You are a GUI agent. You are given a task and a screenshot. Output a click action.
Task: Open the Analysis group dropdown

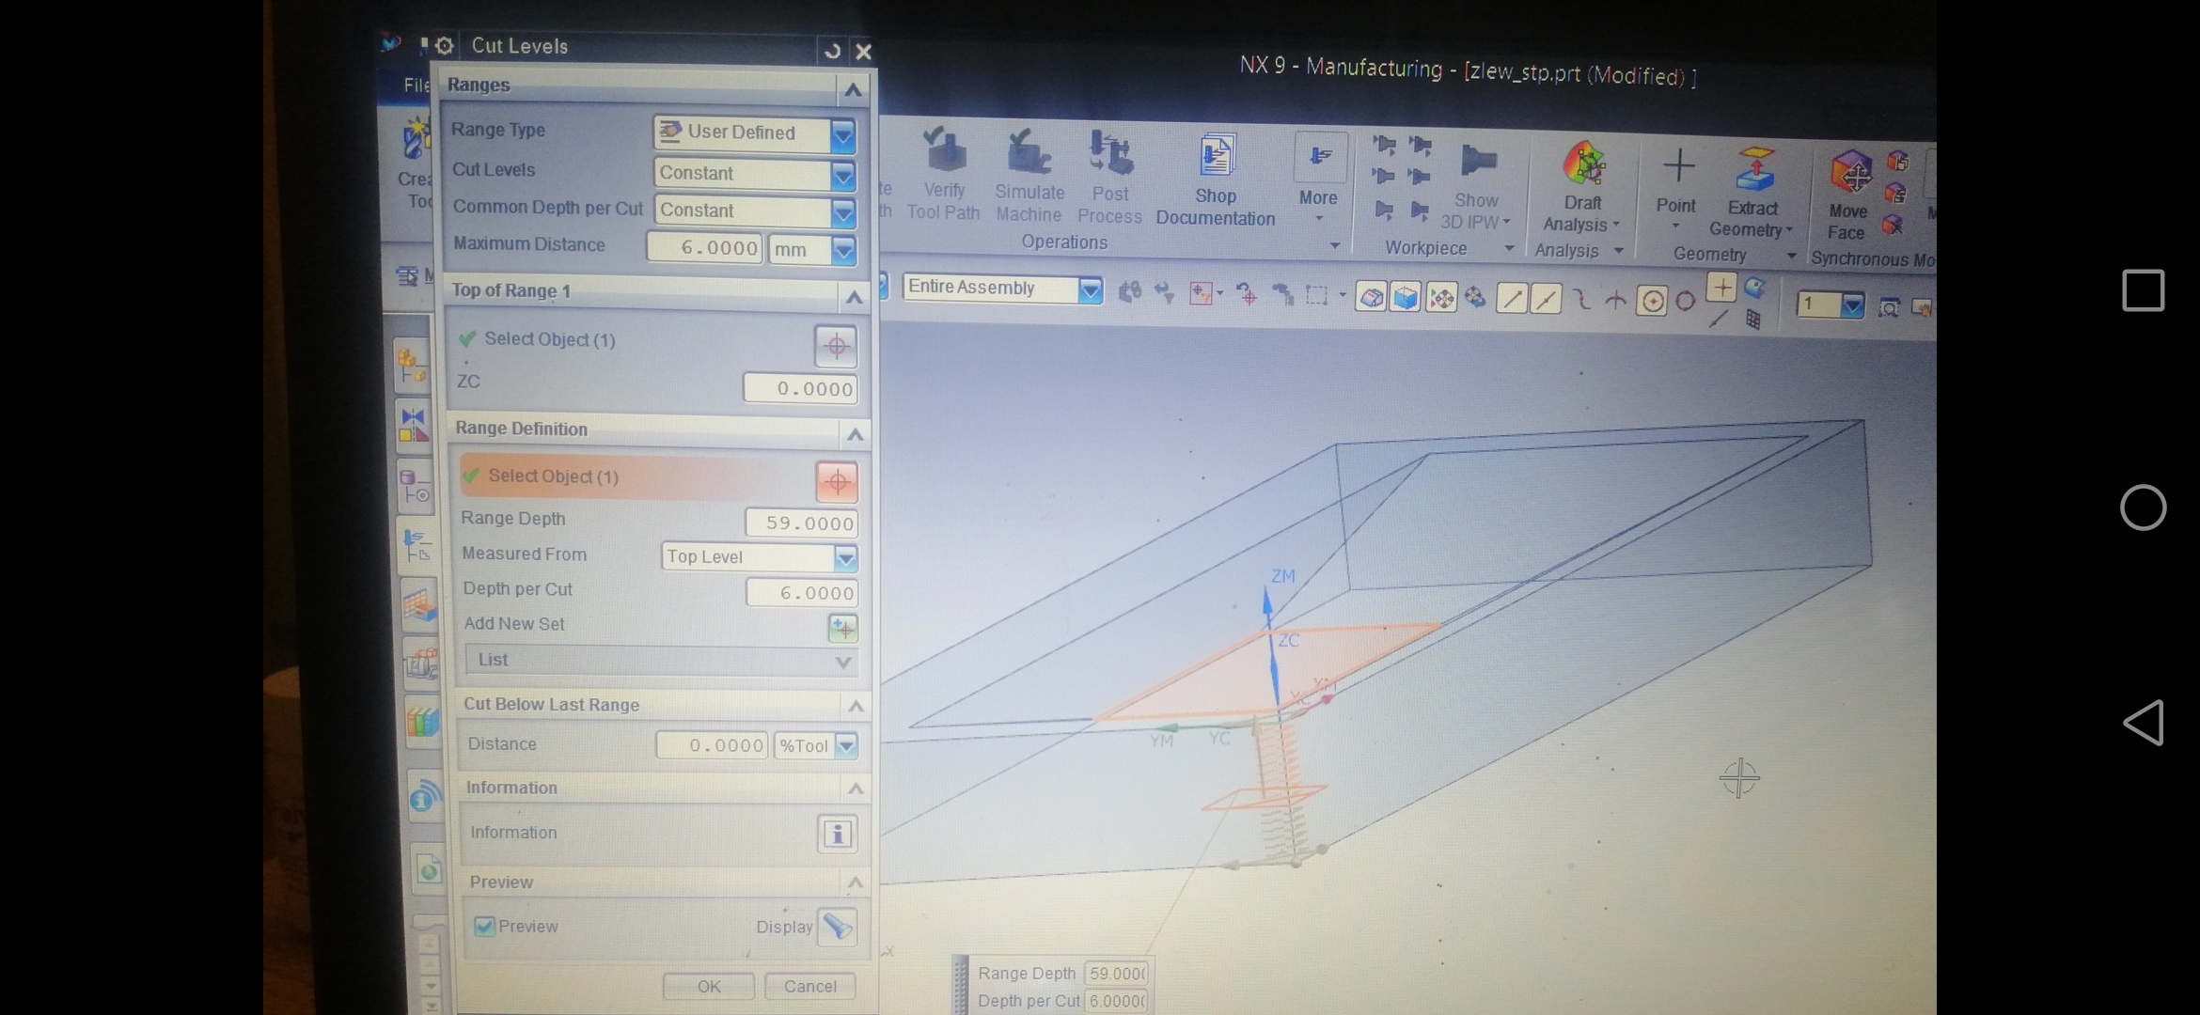tap(1618, 251)
